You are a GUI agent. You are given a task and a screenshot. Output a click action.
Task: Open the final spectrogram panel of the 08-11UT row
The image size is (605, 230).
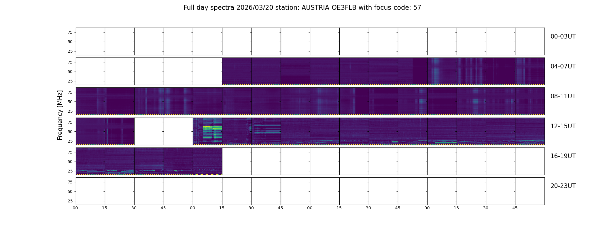tap(530, 101)
